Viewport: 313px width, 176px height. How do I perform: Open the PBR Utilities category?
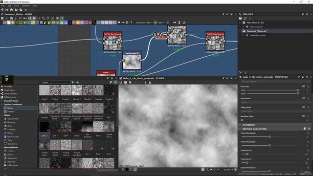[12, 165]
